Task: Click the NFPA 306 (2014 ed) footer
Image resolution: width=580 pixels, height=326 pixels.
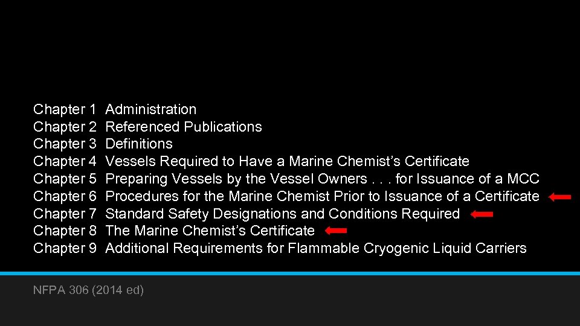Action: 89,290
